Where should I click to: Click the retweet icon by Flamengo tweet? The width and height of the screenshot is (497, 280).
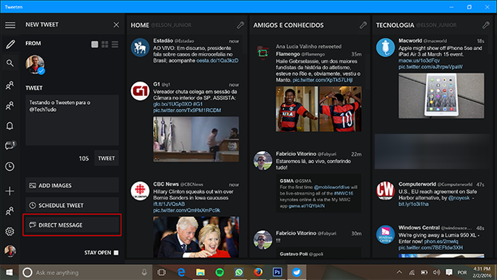pos(263,53)
